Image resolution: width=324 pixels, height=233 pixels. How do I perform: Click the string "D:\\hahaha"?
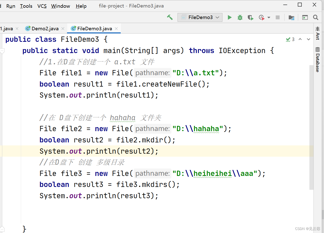tap(198, 129)
